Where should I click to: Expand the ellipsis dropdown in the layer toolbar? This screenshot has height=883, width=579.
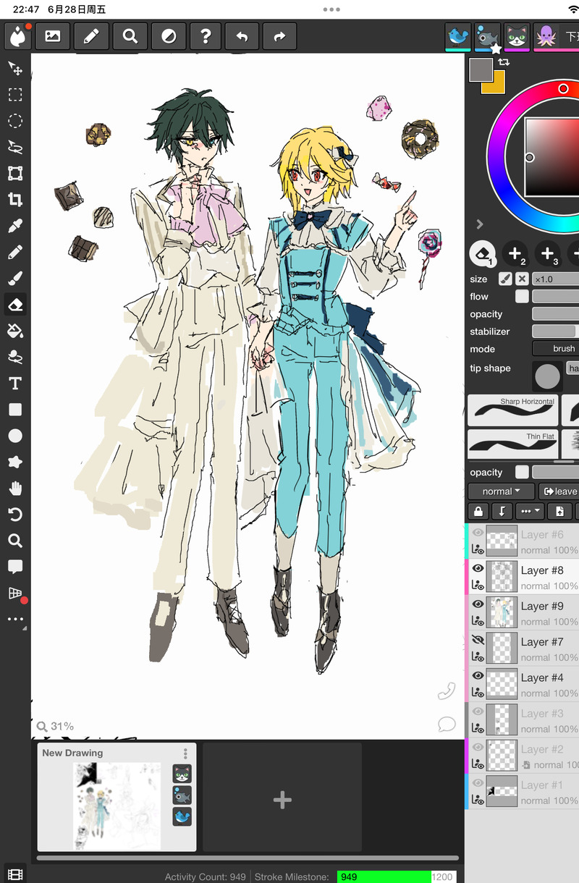point(529,510)
